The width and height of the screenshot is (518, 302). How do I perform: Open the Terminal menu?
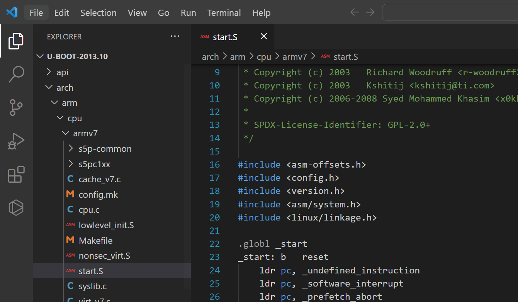(x=224, y=12)
